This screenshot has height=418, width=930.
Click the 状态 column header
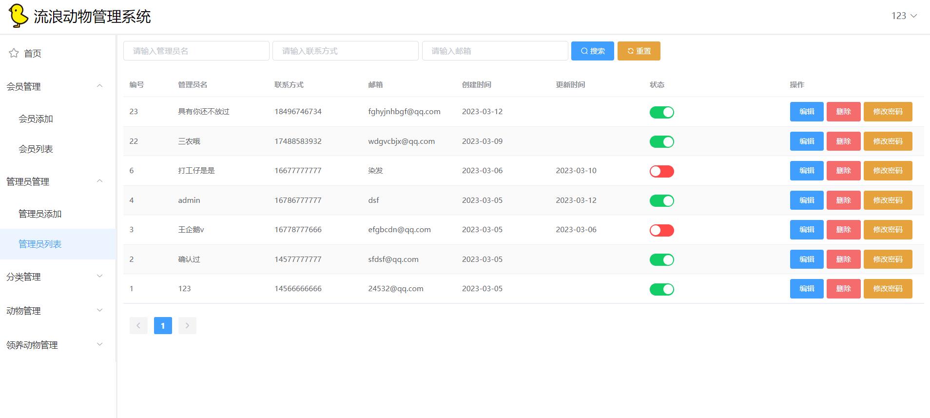pyautogui.click(x=657, y=85)
